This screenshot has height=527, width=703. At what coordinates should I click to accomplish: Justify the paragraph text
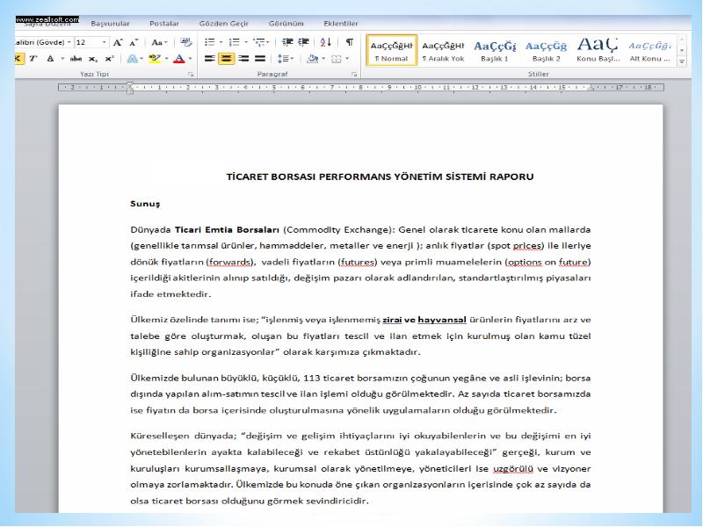(260, 59)
